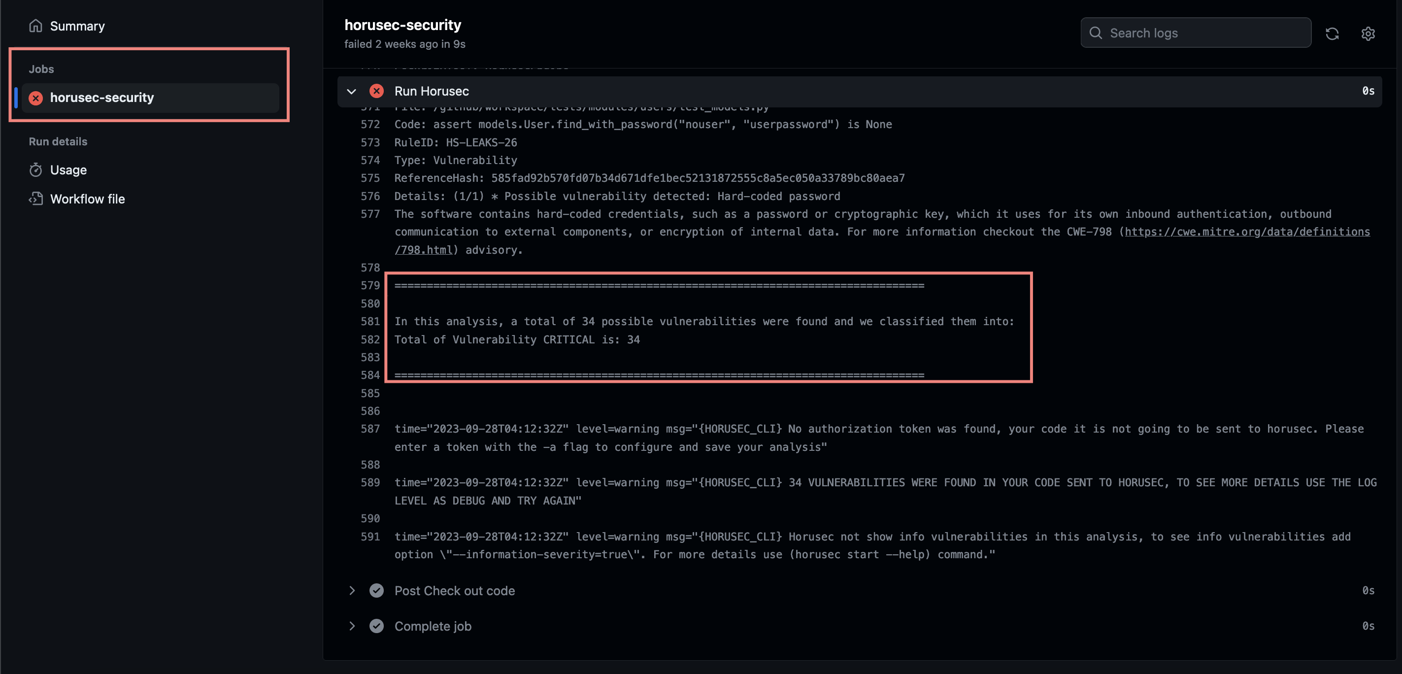Viewport: 1402px width, 674px height.
Task: Click log line number 572
Action: coord(370,124)
